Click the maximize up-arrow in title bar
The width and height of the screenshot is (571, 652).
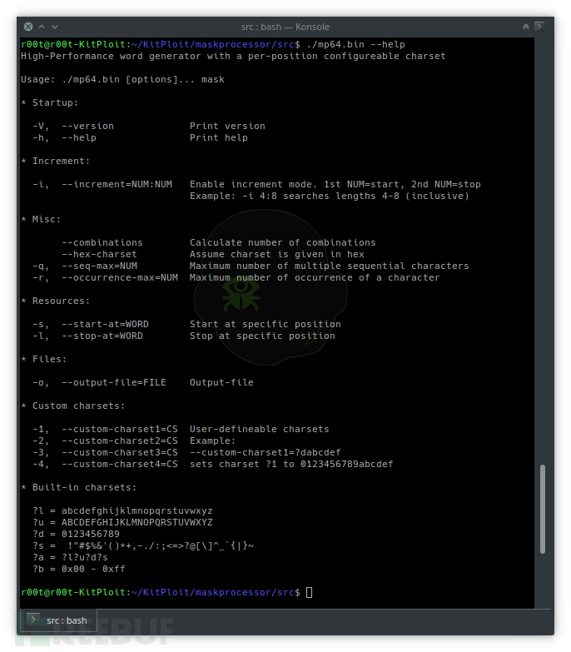42,27
